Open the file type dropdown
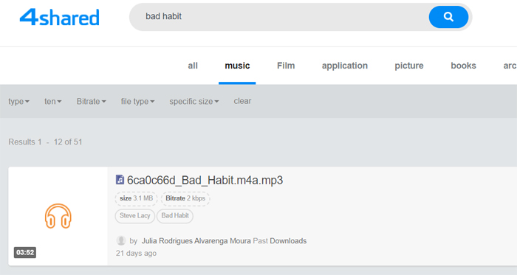This screenshot has height=275, width=517. (137, 101)
